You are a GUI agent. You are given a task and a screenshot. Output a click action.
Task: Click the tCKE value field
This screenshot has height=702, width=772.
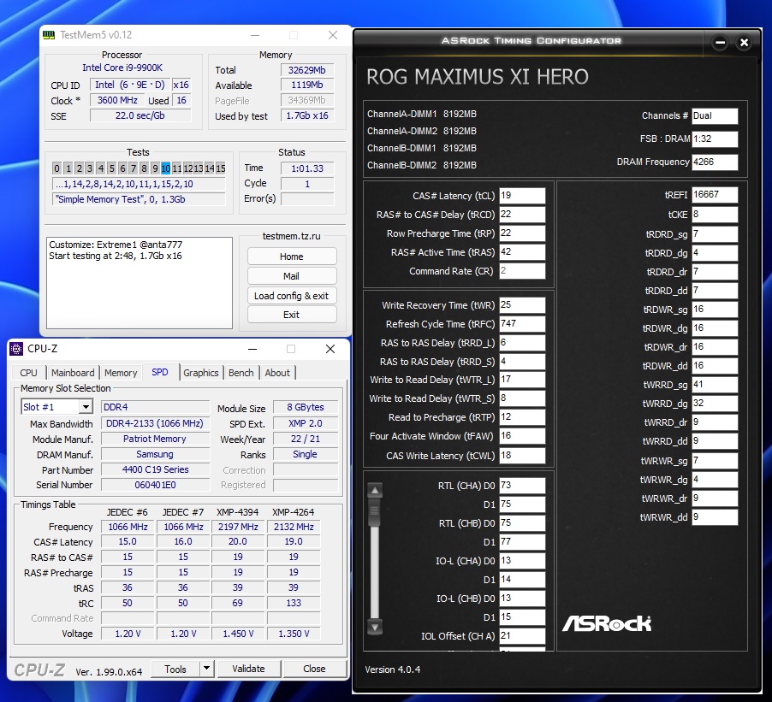715,215
